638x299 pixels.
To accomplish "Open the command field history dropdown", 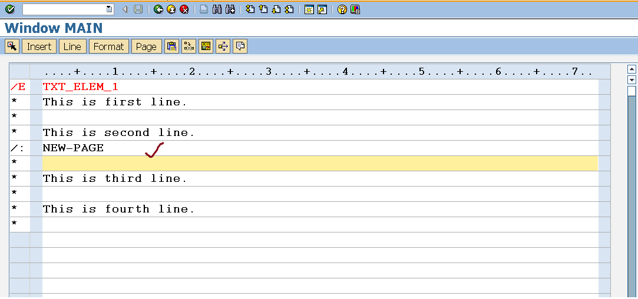I will [109, 9].
